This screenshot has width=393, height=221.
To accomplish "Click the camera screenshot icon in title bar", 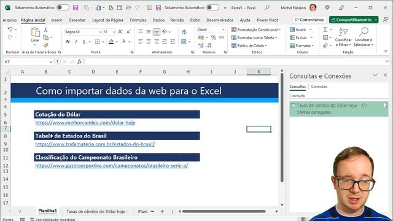I will (x=149, y=8).
